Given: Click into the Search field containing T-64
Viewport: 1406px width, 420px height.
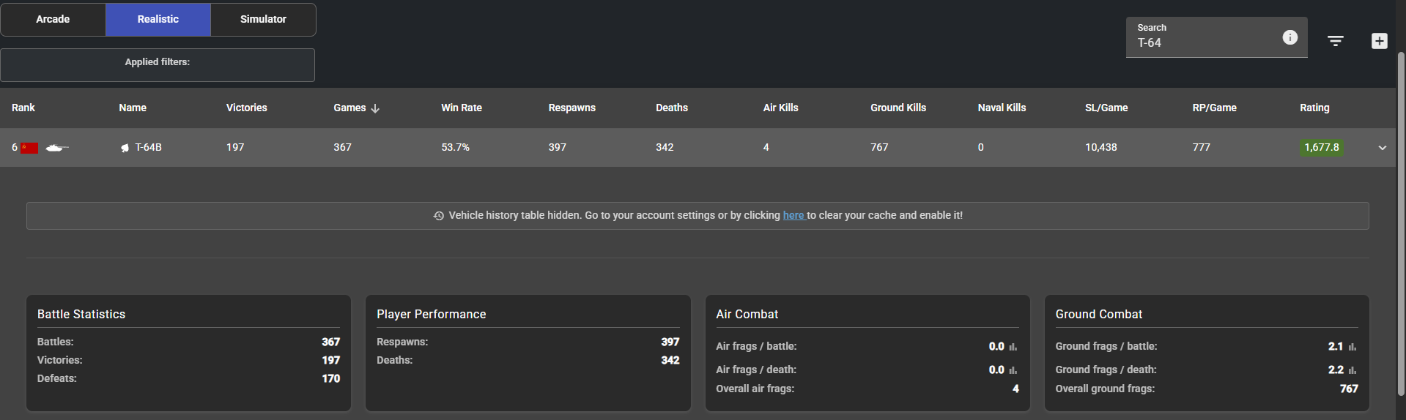Looking at the screenshot, I should pyautogui.click(x=1202, y=43).
